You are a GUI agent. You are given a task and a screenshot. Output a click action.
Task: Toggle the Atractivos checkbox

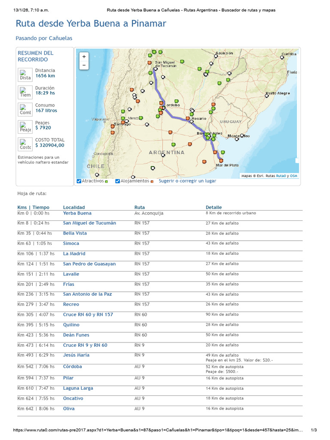[79, 181]
